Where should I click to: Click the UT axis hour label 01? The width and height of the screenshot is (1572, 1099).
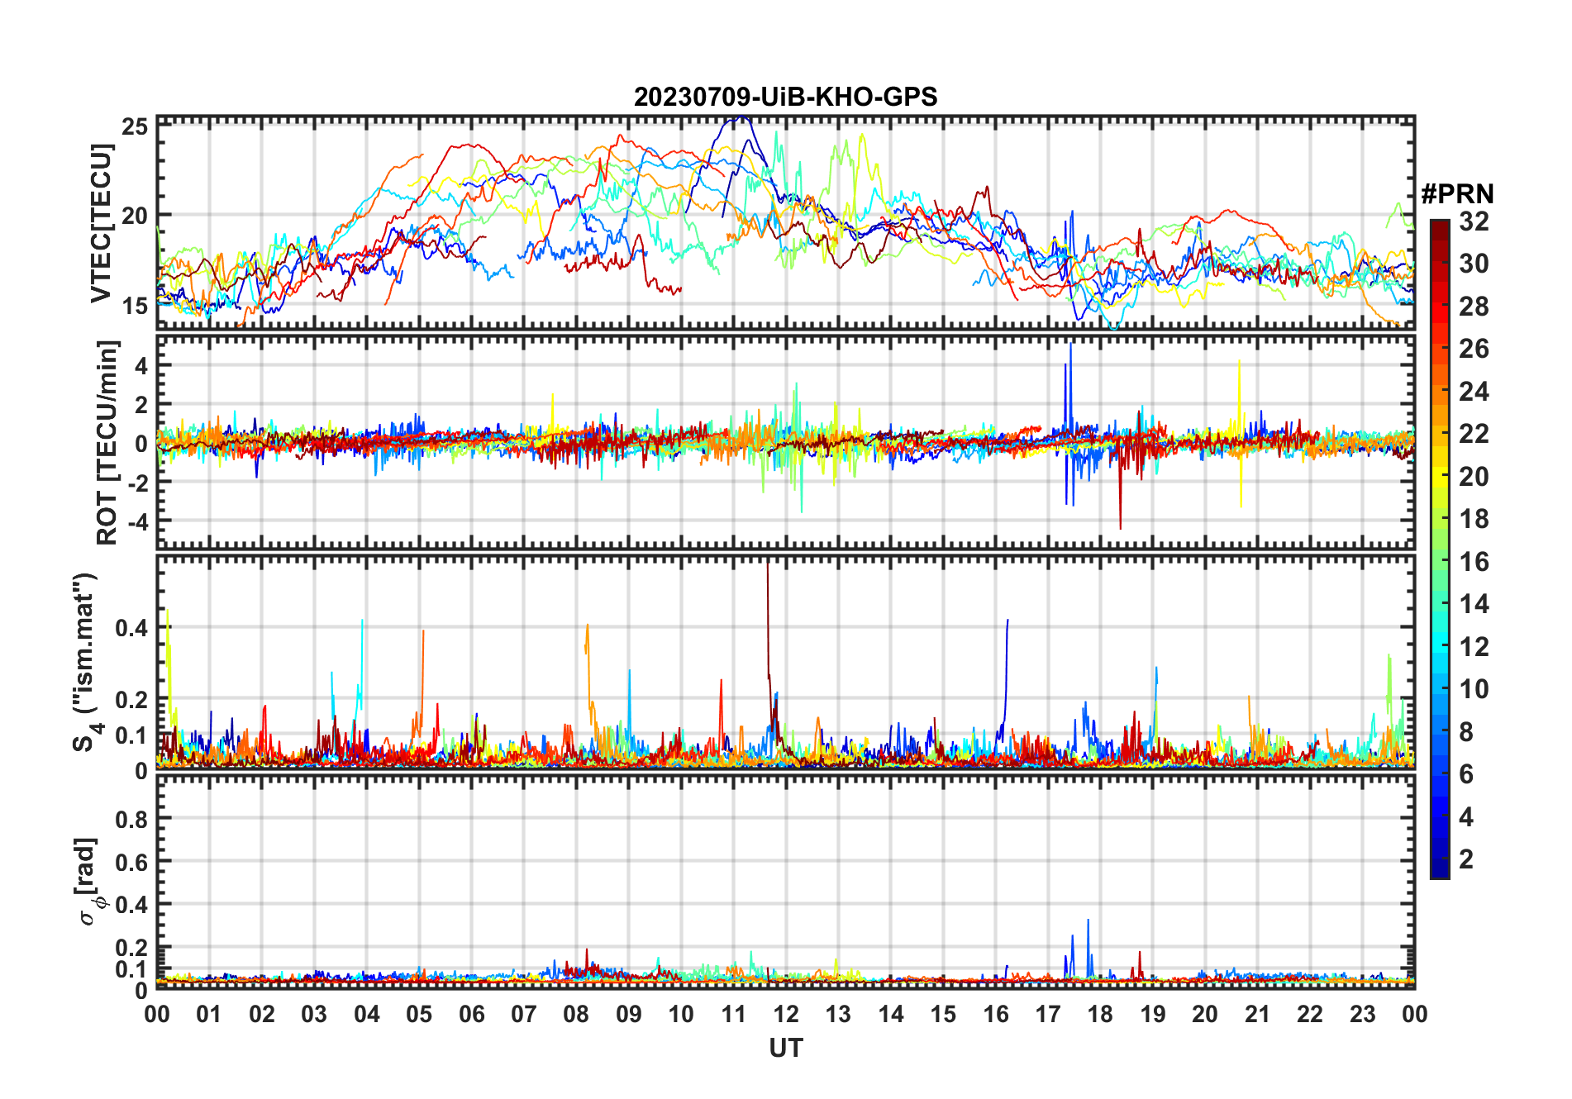tap(209, 1015)
